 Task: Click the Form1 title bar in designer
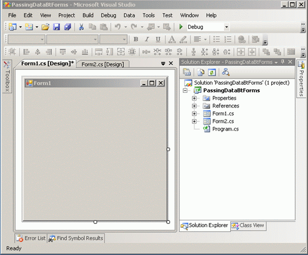tap(95, 83)
